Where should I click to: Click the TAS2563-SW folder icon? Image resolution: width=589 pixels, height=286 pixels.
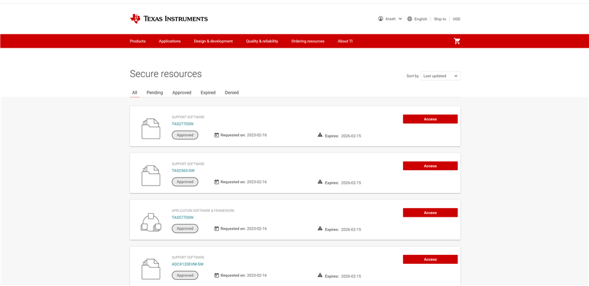pyautogui.click(x=150, y=176)
